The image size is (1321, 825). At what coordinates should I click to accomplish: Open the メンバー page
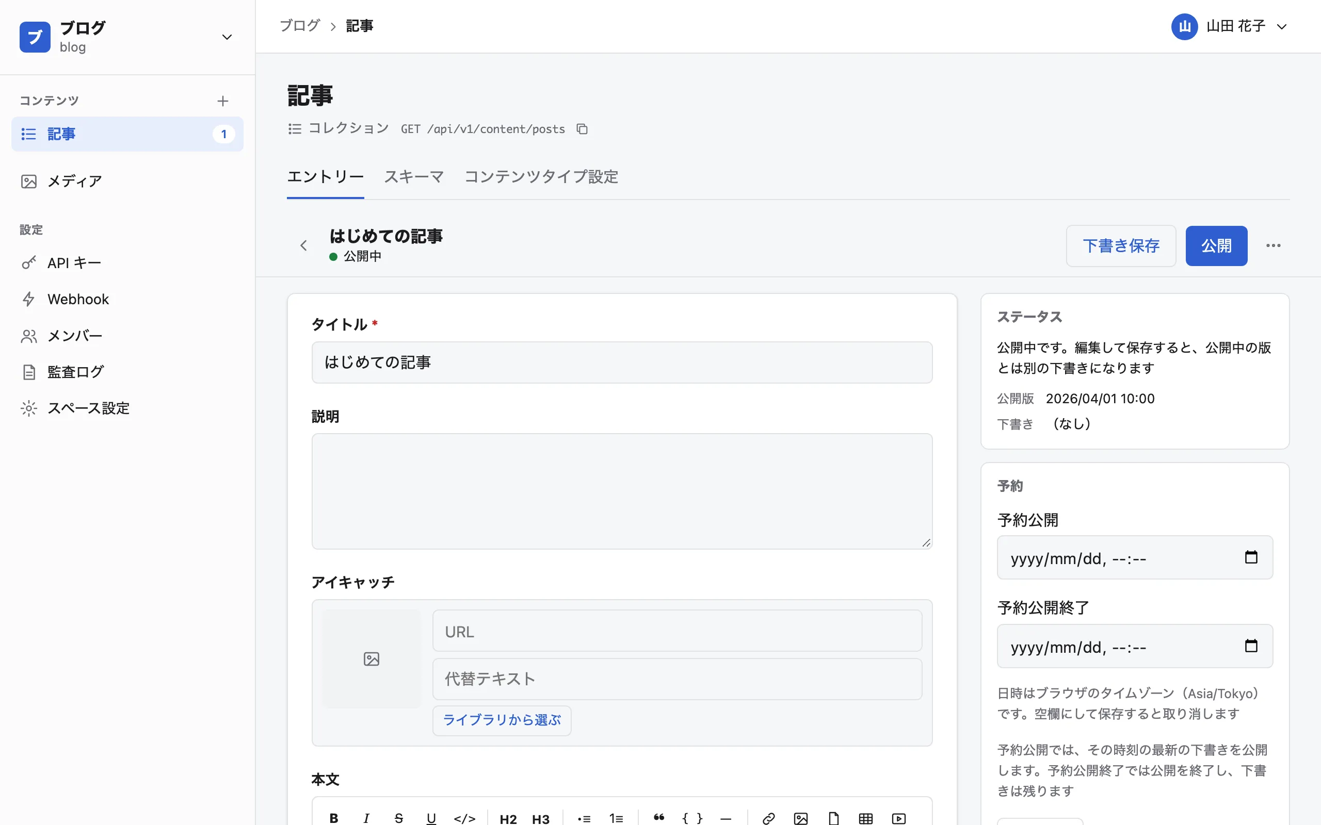(x=127, y=336)
